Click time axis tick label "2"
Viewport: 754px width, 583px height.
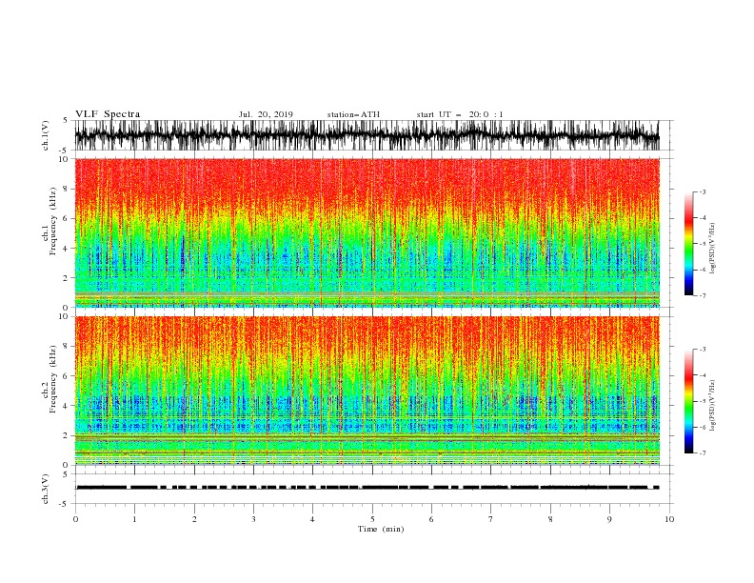click(x=194, y=519)
